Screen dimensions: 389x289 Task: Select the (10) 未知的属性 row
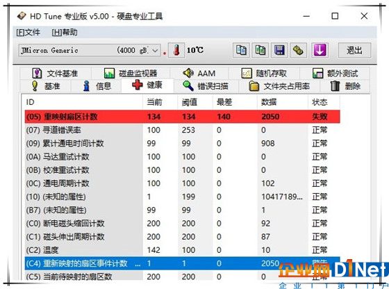[x=182, y=197]
